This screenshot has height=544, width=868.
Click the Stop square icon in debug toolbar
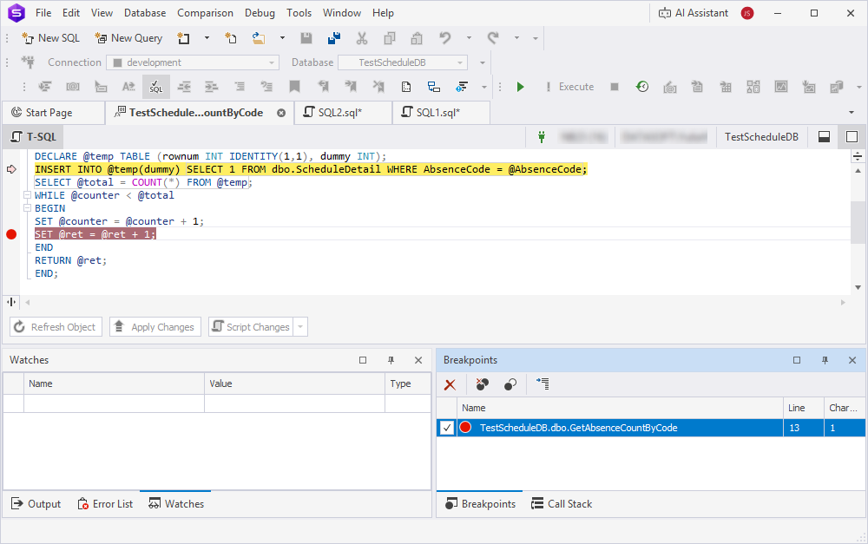pos(615,87)
